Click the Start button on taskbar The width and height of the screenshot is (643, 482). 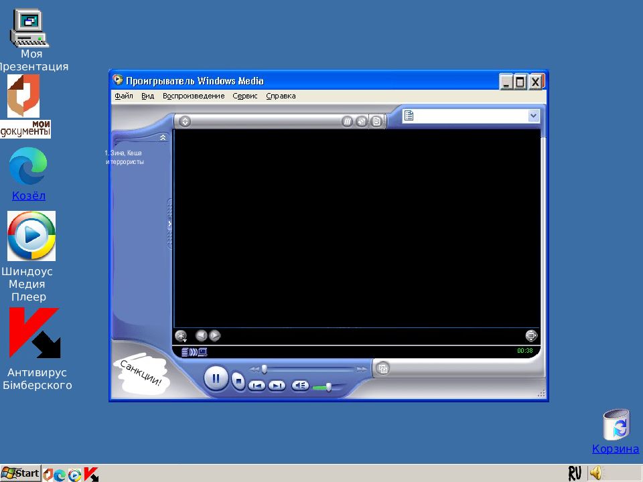pyautogui.click(x=20, y=473)
